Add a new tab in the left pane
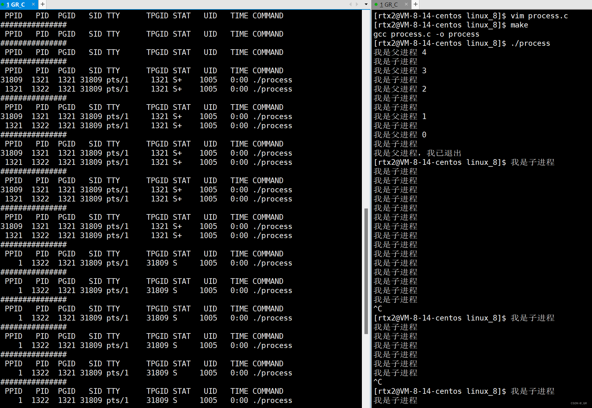This screenshot has height=408, width=592. tap(43, 4)
